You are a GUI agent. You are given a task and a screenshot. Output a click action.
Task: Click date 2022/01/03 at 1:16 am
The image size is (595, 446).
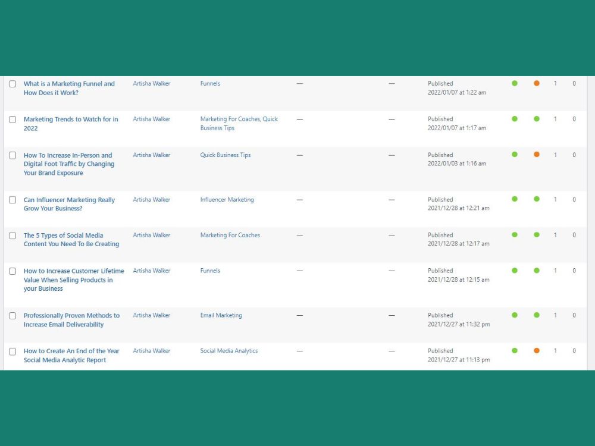pyautogui.click(x=457, y=164)
